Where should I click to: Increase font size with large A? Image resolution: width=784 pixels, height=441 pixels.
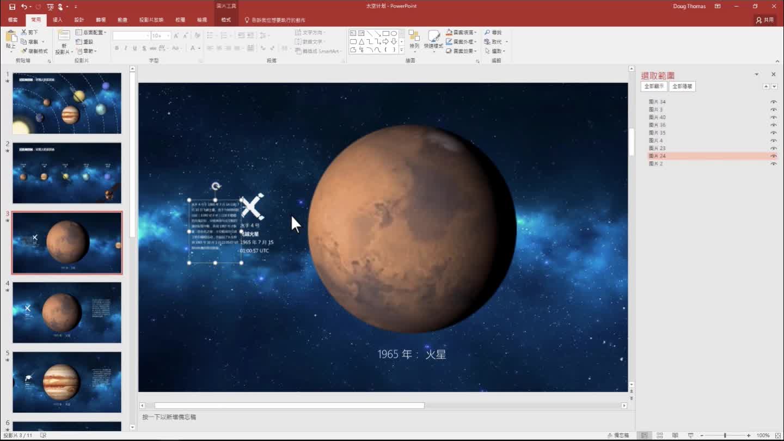tap(176, 35)
